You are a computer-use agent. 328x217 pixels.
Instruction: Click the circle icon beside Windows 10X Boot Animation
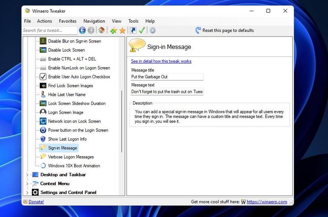pyautogui.click(x=43, y=166)
